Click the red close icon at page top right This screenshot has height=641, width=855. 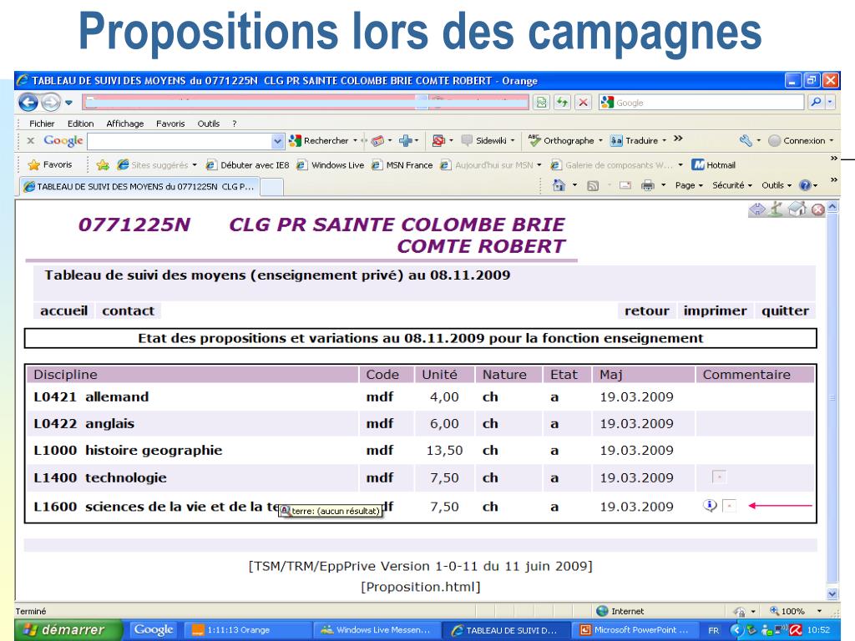818,209
